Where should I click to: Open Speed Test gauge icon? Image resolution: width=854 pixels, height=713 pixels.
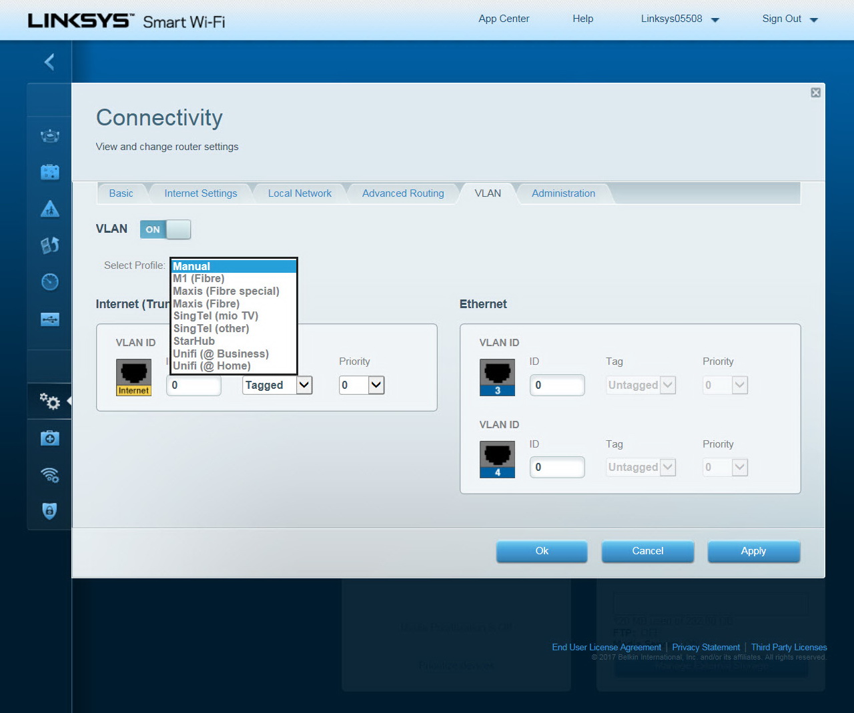coord(50,281)
